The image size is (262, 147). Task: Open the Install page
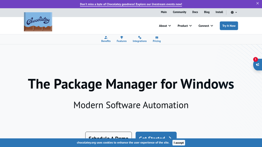(x=219, y=12)
